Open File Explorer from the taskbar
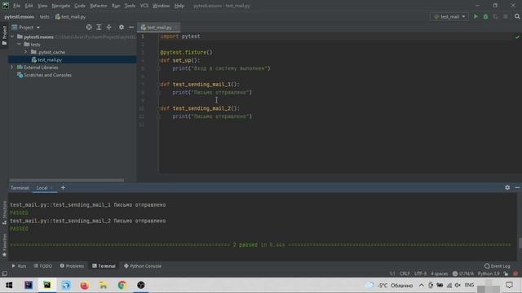Viewport: 522px width, 293px height. pyautogui.click(x=104, y=286)
